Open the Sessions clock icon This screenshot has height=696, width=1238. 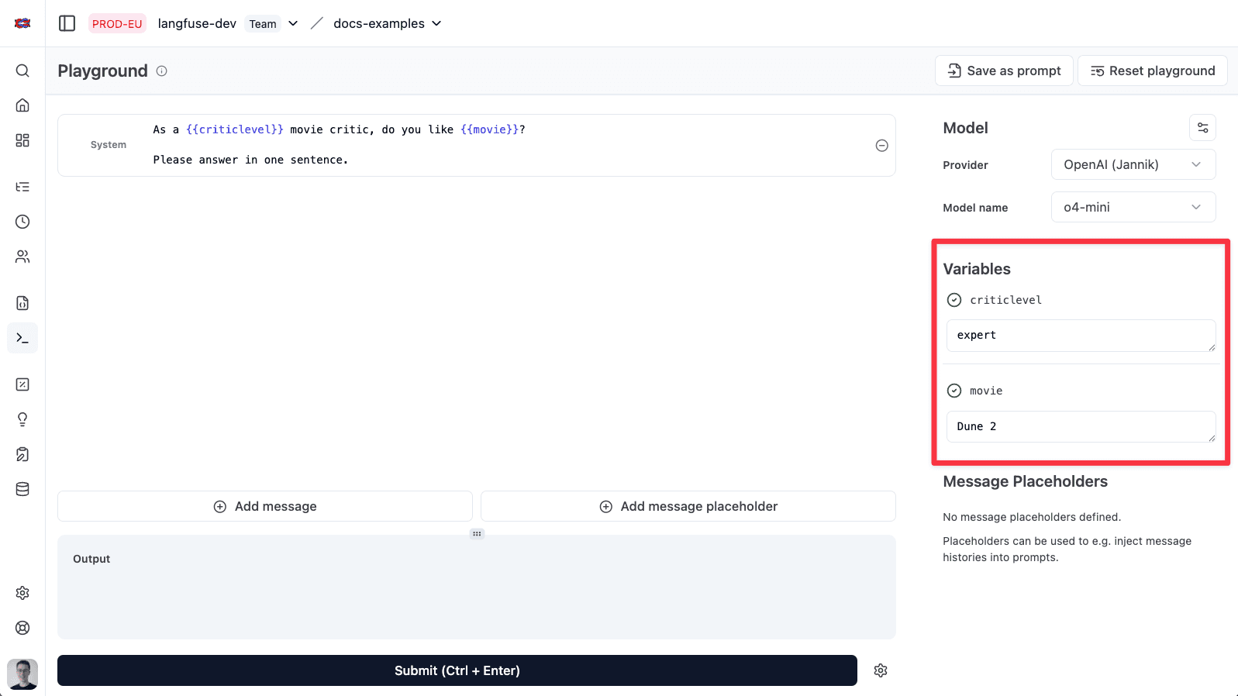pos(22,222)
